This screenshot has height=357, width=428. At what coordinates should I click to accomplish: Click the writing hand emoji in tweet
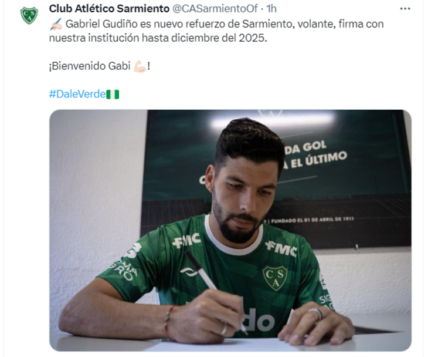tap(56, 24)
